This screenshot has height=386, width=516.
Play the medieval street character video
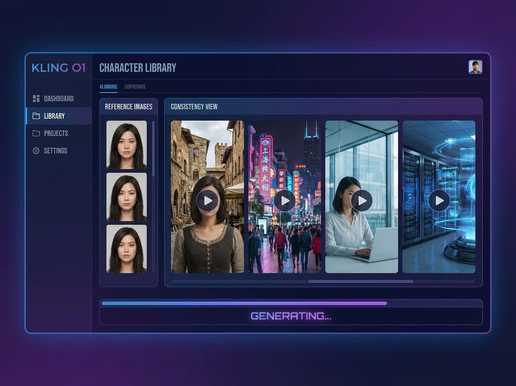click(208, 200)
